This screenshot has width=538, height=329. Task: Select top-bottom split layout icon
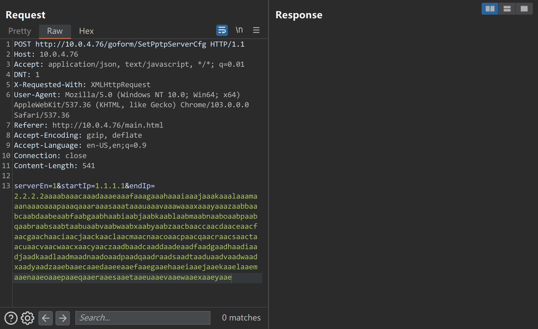[507, 9]
